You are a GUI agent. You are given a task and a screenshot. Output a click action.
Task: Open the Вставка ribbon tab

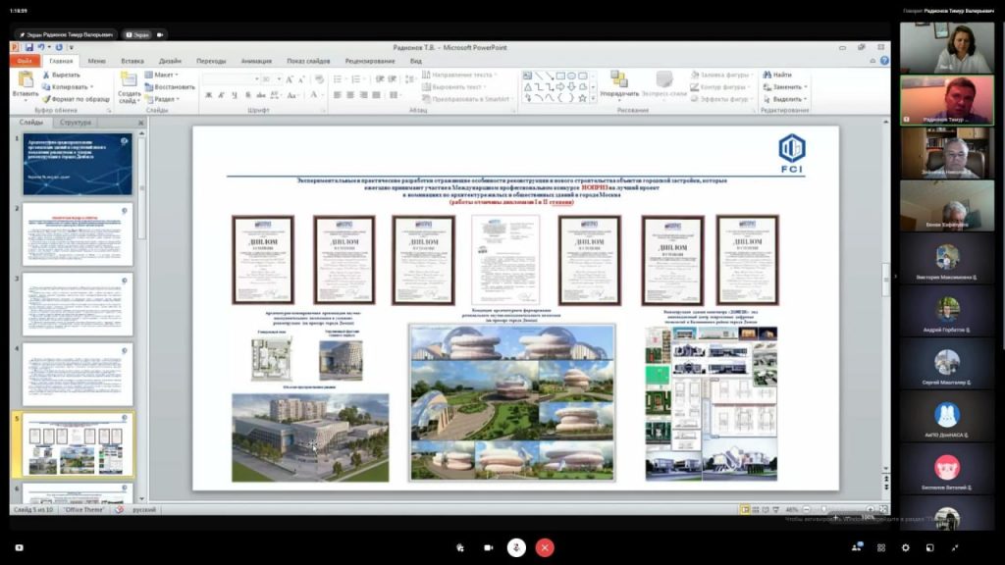click(132, 61)
